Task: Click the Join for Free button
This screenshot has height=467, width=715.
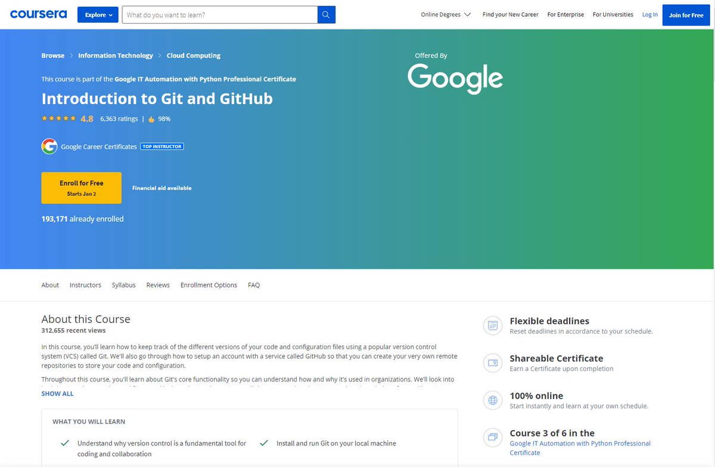Action: pyautogui.click(x=686, y=15)
